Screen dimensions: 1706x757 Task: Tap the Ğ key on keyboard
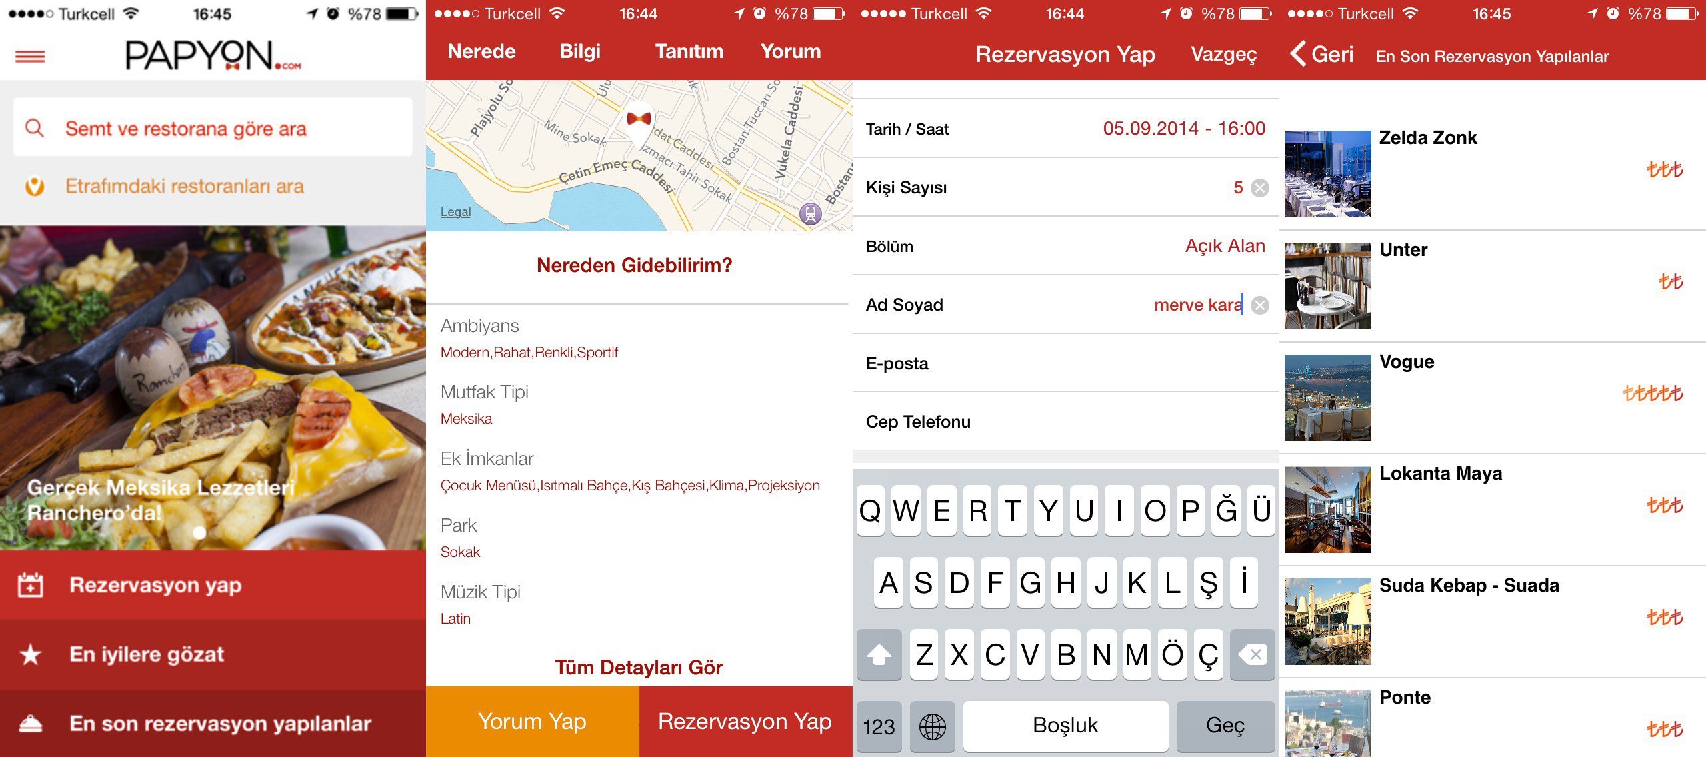pyautogui.click(x=1226, y=511)
